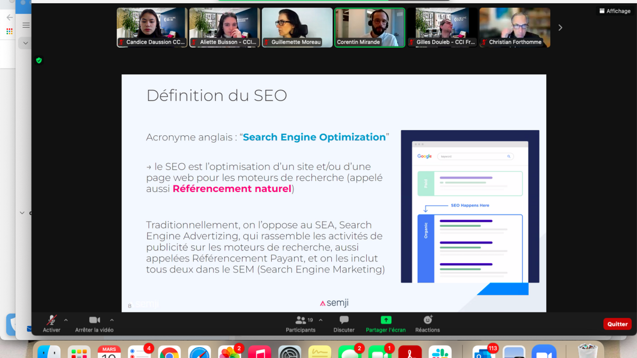Click Candice Daussion's video thumbnail

tap(152, 28)
